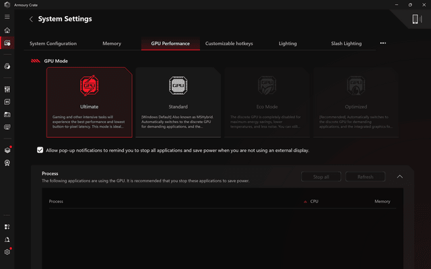
Task: Click the device panel icon at top right
Action: pyautogui.click(x=417, y=19)
